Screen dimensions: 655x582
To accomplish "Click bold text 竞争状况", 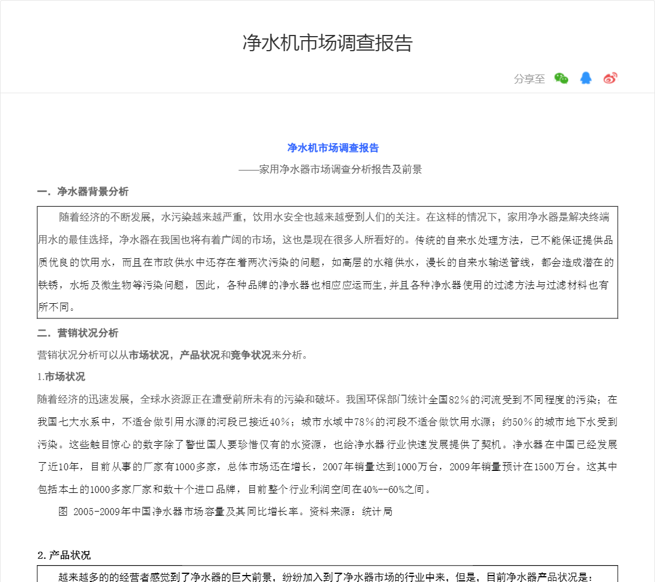I will (x=251, y=355).
